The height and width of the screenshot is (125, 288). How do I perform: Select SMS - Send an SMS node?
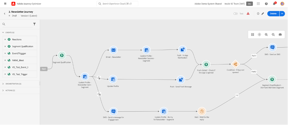coord(272,48)
